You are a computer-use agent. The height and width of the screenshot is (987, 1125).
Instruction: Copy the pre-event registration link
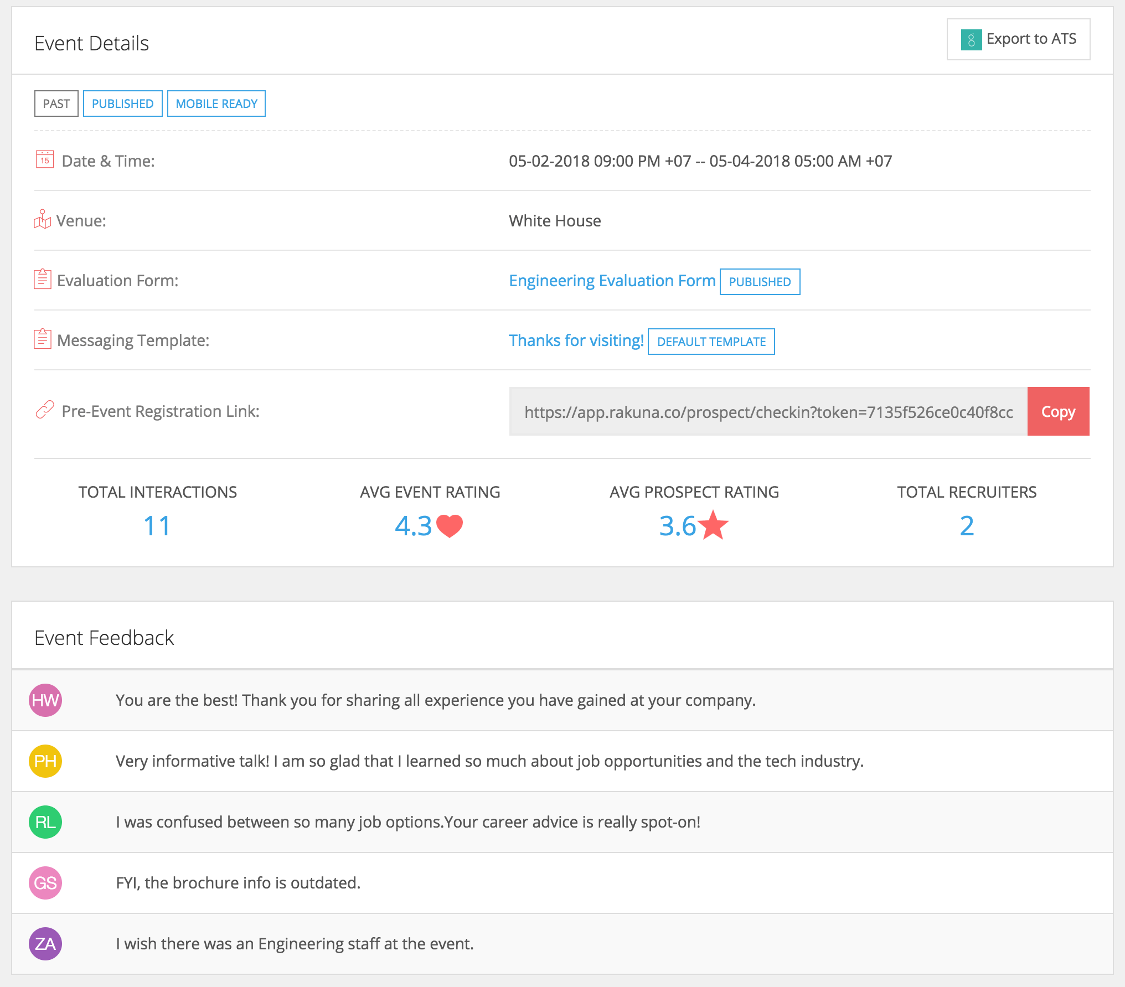point(1058,411)
